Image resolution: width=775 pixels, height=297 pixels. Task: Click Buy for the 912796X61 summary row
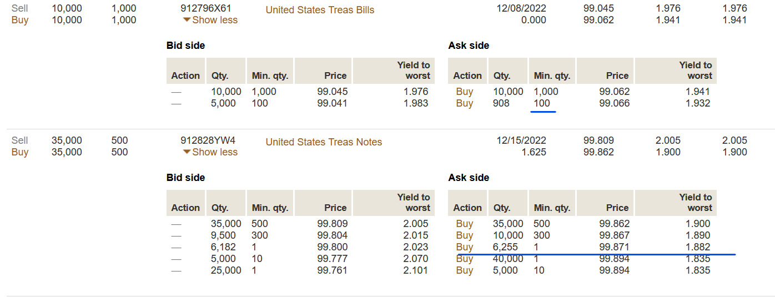point(20,20)
